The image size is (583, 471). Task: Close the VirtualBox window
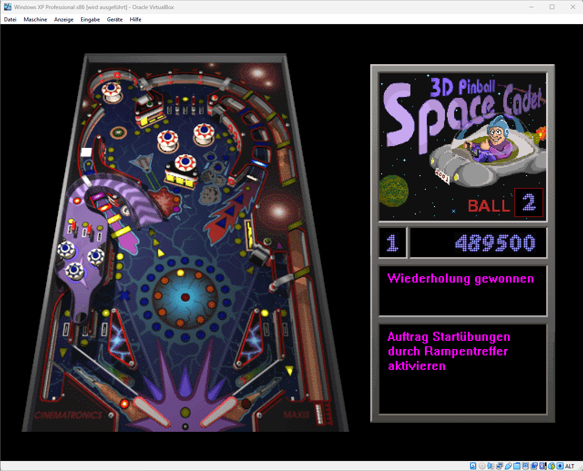tap(573, 7)
